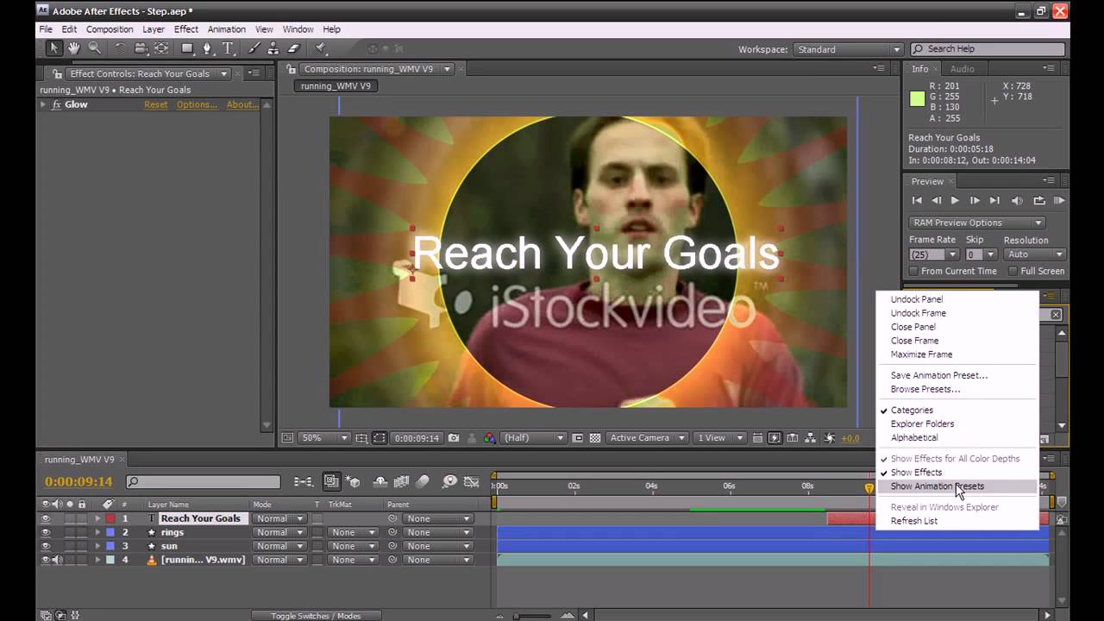Image resolution: width=1104 pixels, height=621 pixels.
Task: Select the Brush tool
Action: click(254, 49)
